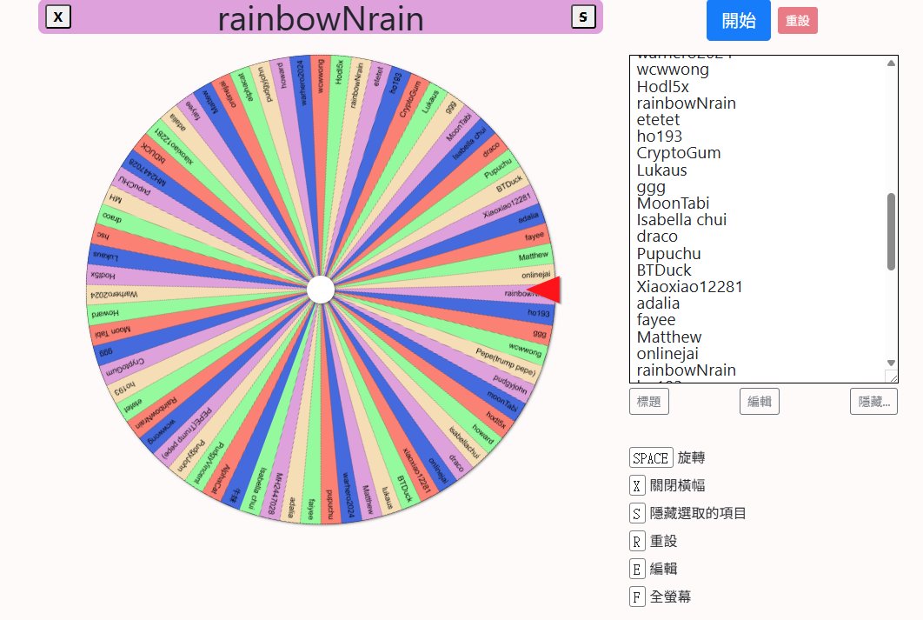Click the 隱藏... hide button
This screenshot has width=923, height=620.
[x=873, y=402]
